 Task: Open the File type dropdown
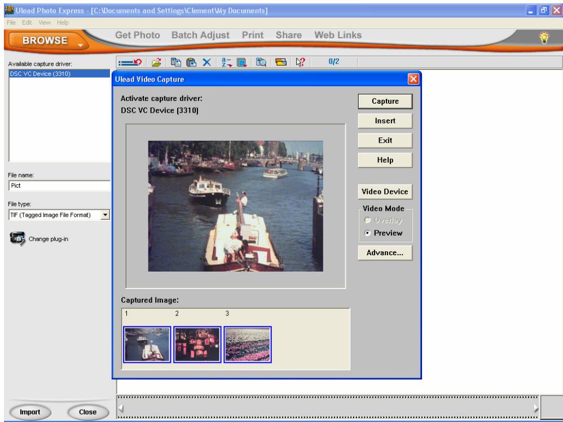(x=105, y=215)
